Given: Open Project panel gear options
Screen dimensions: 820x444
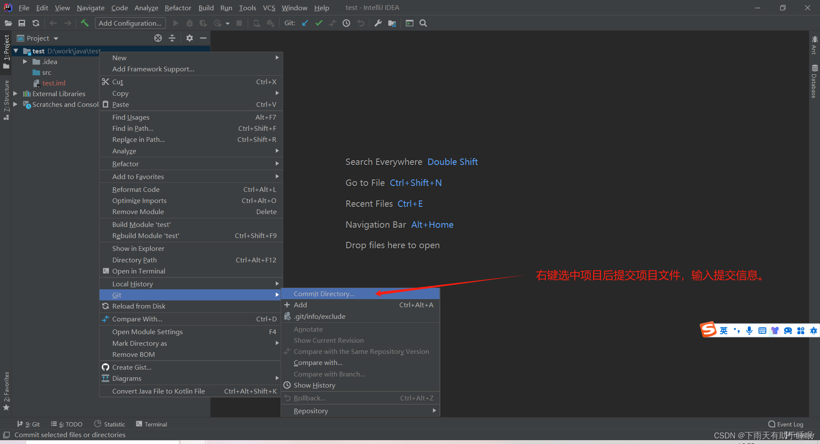Looking at the screenshot, I should pyautogui.click(x=190, y=38).
